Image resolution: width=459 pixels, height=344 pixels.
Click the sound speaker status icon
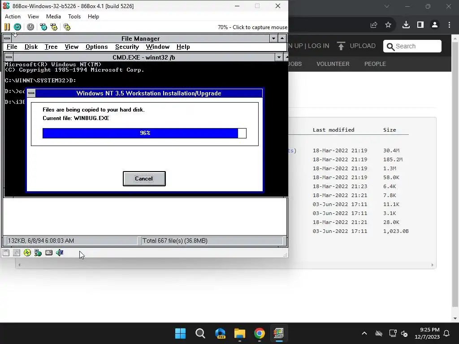click(x=60, y=253)
